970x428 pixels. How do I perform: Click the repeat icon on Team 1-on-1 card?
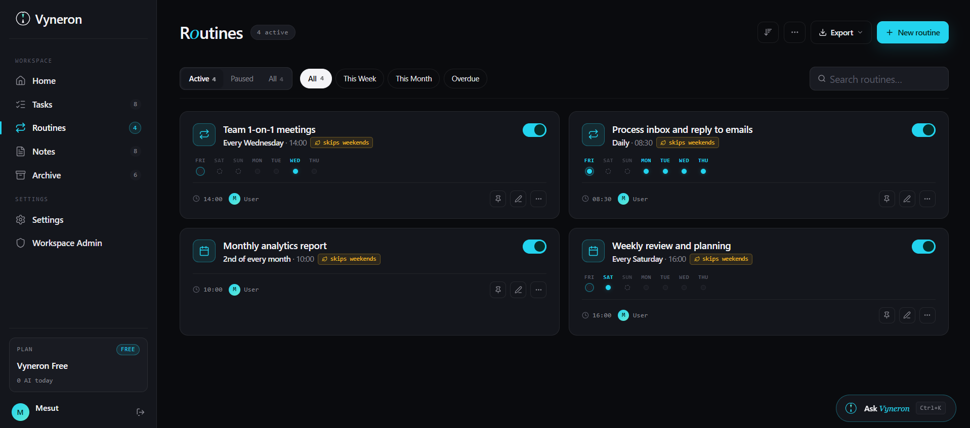[204, 134]
